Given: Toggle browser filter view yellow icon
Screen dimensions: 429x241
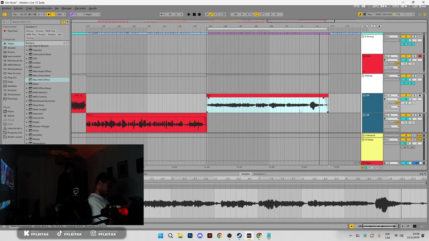Looking at the screenshot, I should coord(63,22).
